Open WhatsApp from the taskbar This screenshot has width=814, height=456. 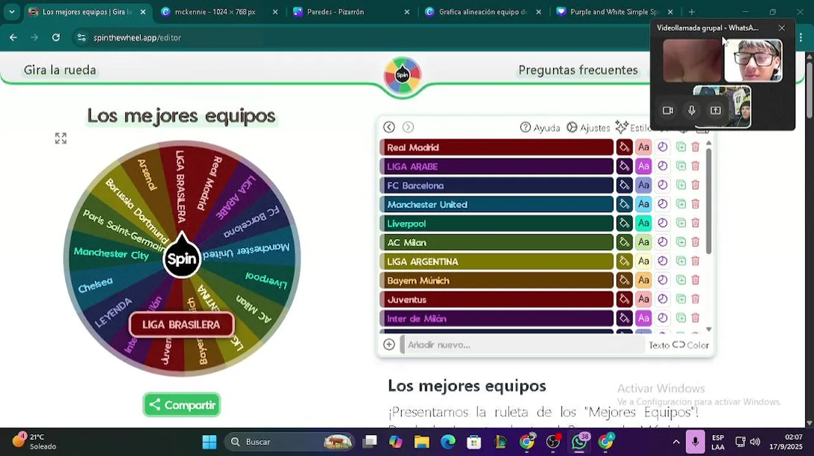[x=579, y=441]
